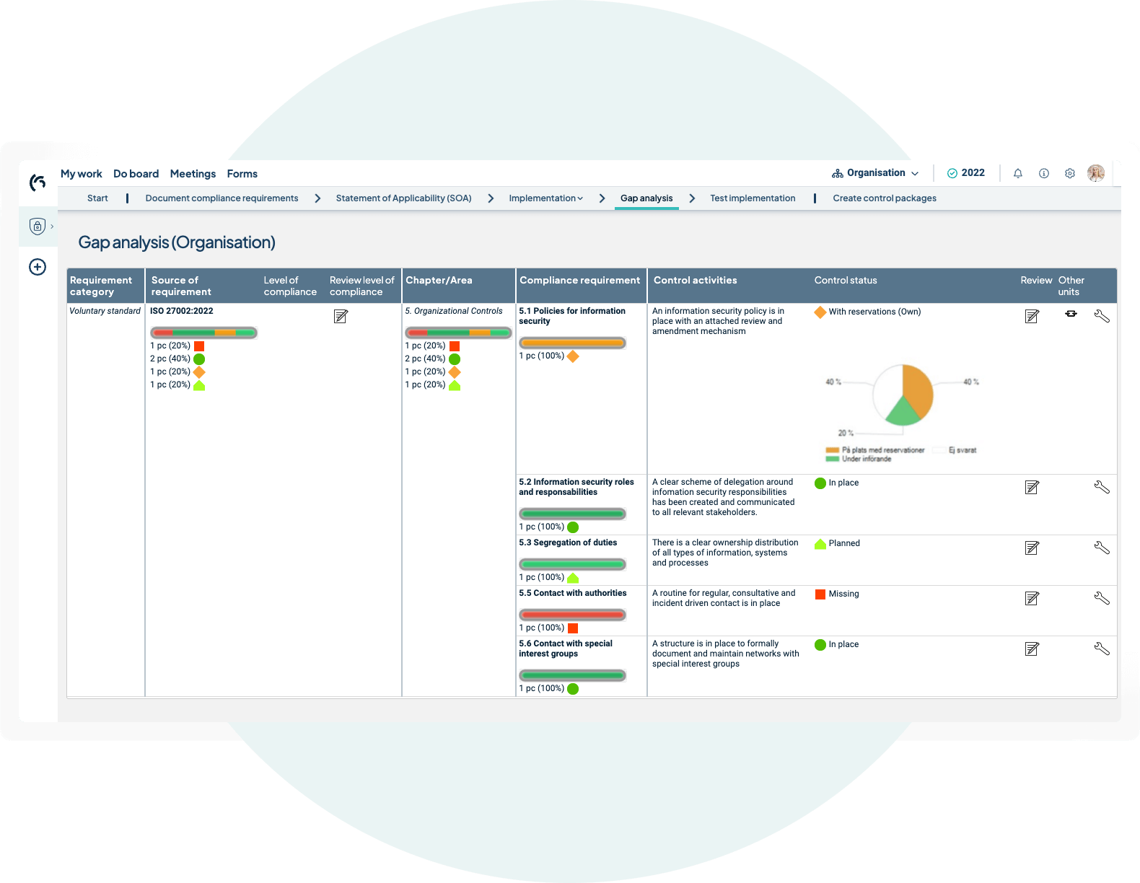Click the other units icon in 5.1 row
The image size is (1140, 883).
1071,314
